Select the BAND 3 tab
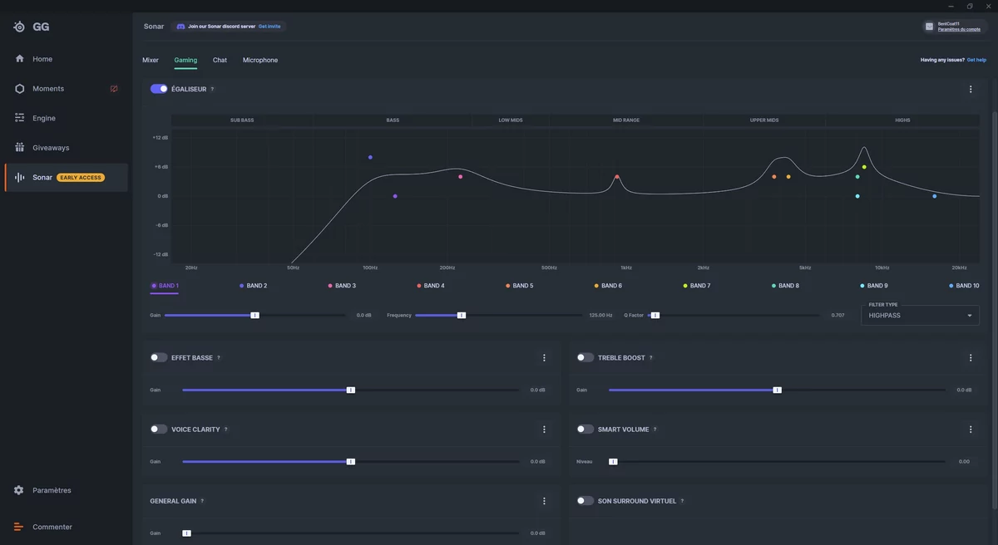Image resolution: width=998 pixels, height=545 pixels. (342, 286)
